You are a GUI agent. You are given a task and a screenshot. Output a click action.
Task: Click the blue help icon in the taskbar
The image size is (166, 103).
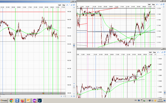[x=139, y=100]
